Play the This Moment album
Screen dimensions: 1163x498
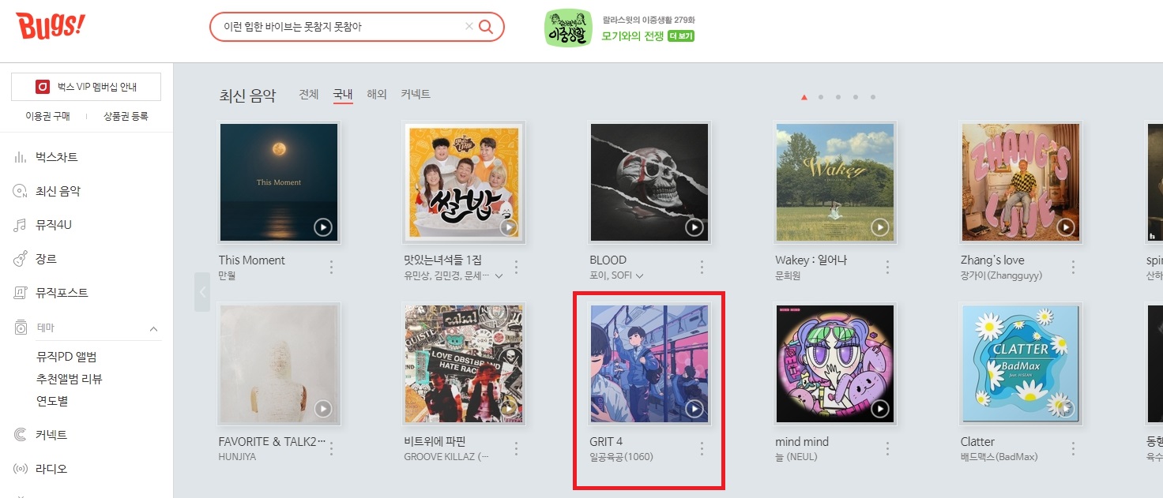322,227
